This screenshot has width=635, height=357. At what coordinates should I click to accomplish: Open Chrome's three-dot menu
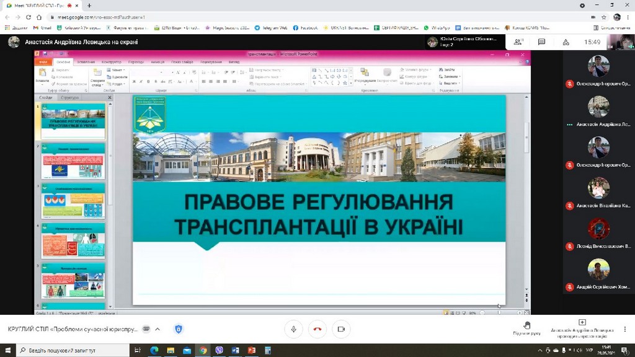tap(628, 17)
